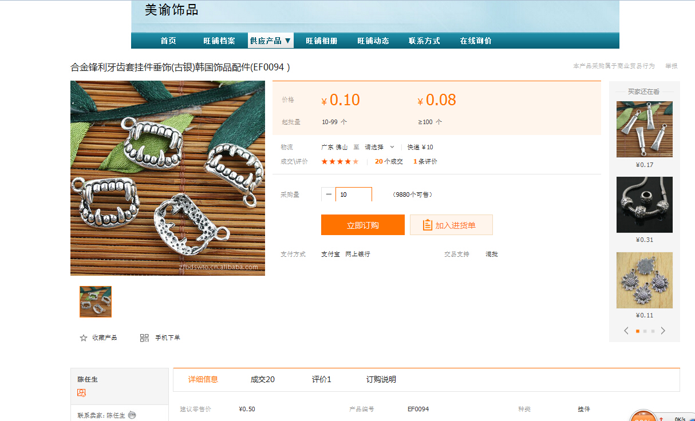
Task: Click the minus quantity decrease button
Action: tap(329, 194)
